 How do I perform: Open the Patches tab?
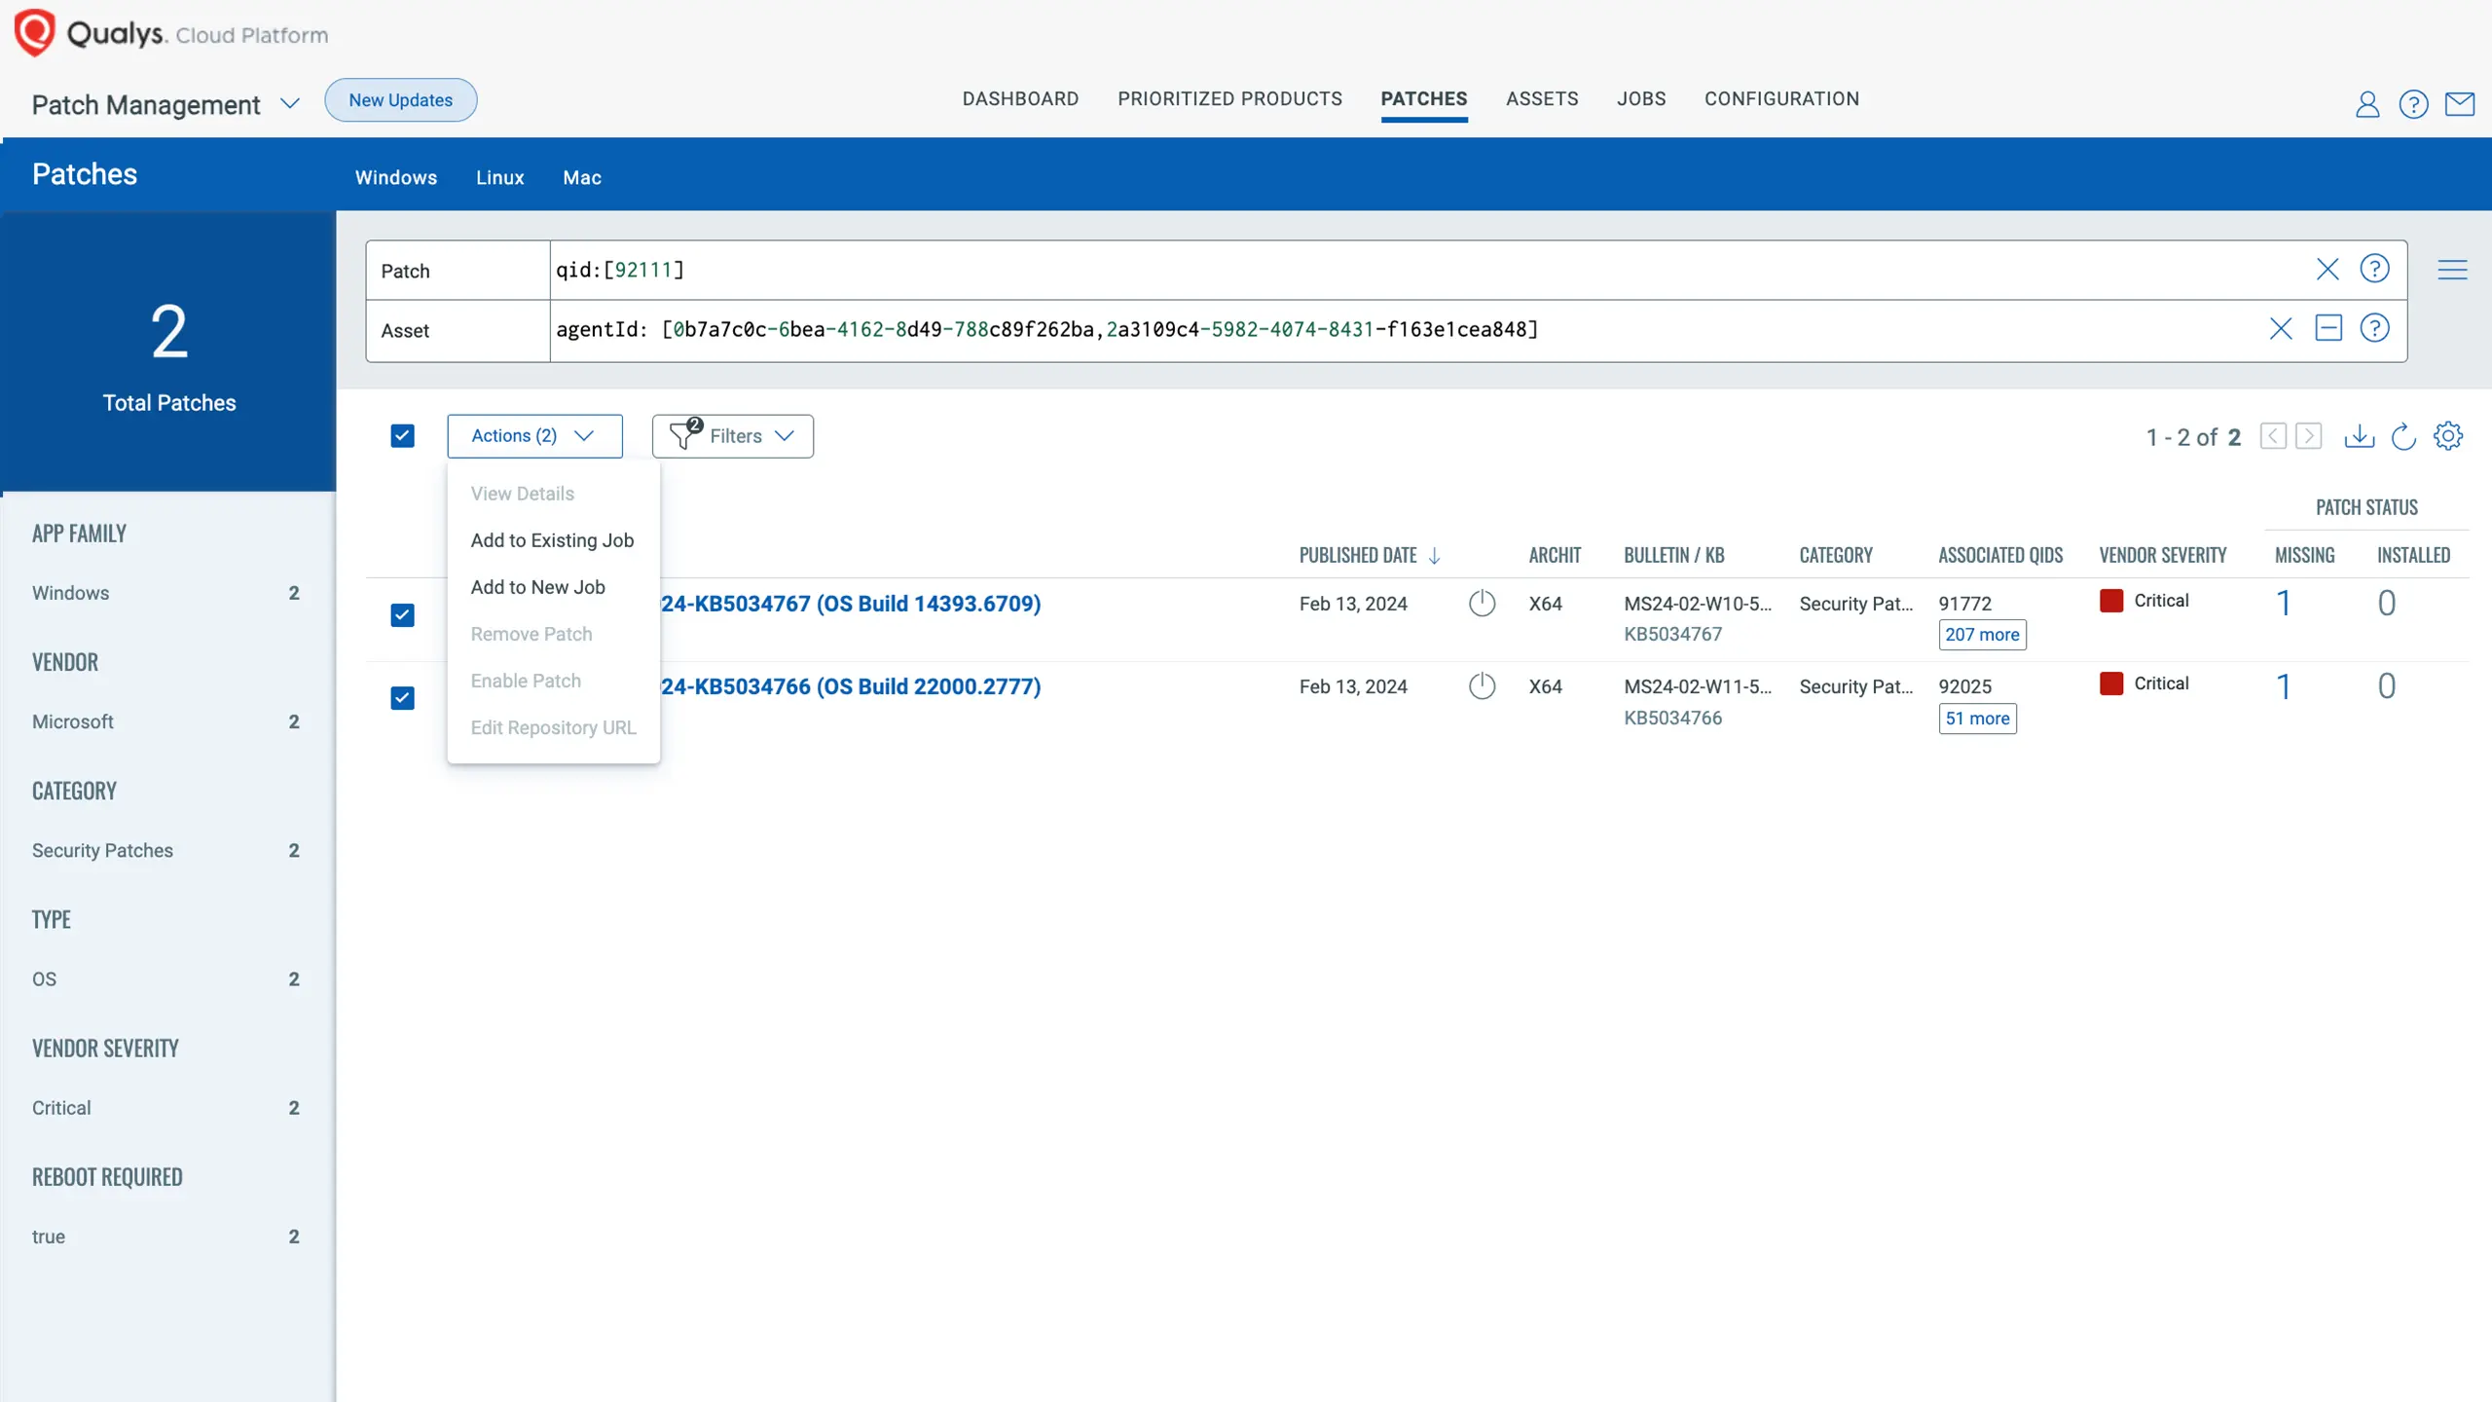point(1423,99)
